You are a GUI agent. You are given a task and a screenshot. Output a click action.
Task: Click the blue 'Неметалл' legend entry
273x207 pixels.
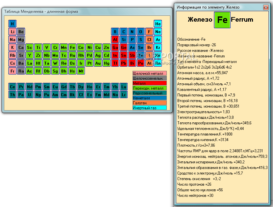tap(150, 98)
